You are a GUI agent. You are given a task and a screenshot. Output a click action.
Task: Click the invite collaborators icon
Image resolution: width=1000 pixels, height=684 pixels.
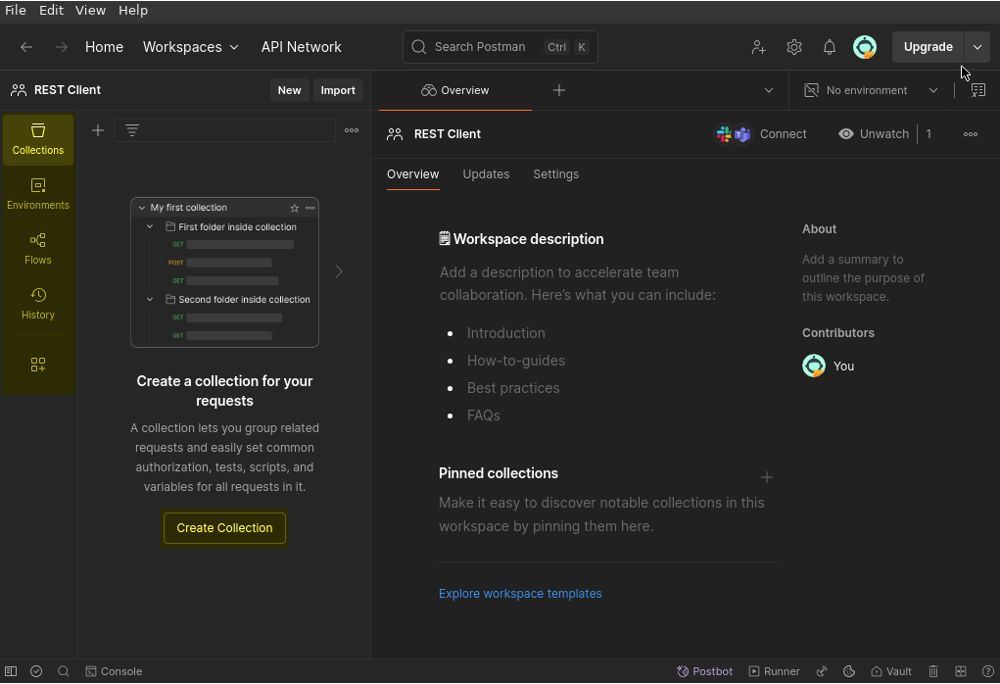click(x=759, y=47)
